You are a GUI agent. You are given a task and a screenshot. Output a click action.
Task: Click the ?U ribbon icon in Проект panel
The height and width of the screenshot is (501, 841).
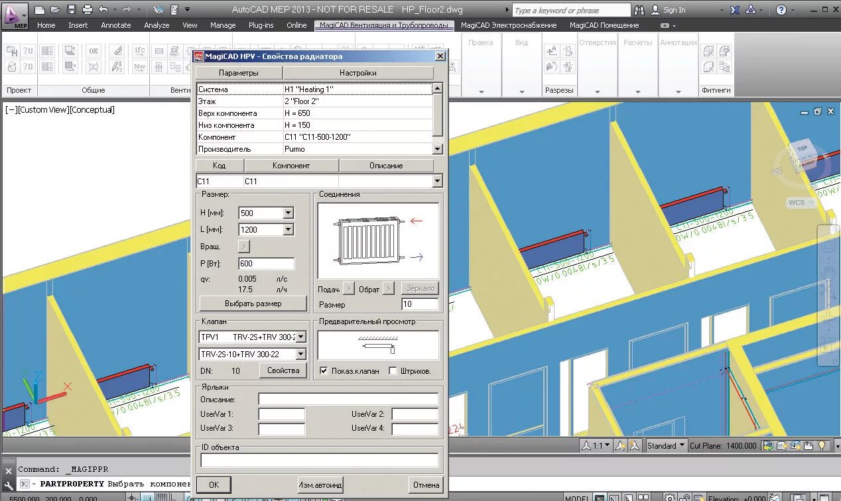pyautogui.click(x=28, y=51)
